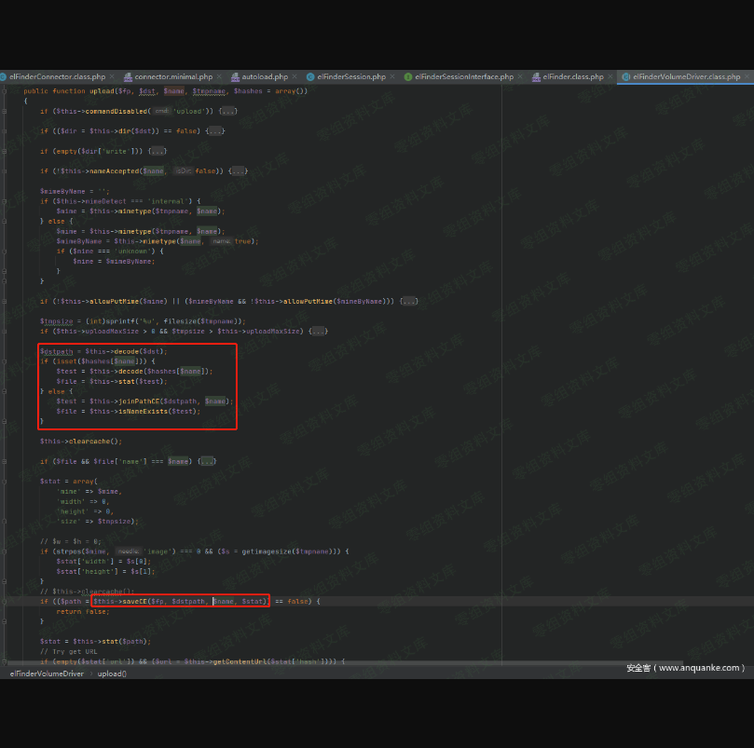Screen dimensions: 754x748
Task: Unfold the empty($dir['write']) block placeholder
Action: pyautogui.click(x=158, y=151)
